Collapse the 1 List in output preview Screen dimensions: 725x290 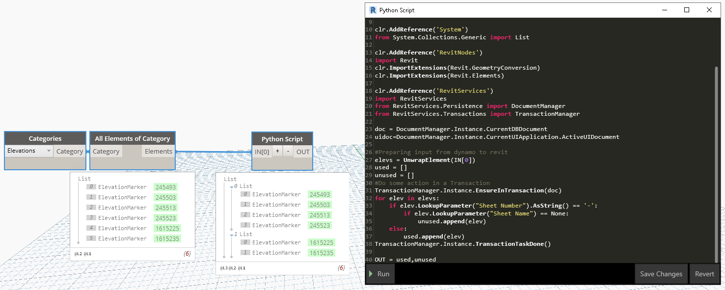(231, 235)
